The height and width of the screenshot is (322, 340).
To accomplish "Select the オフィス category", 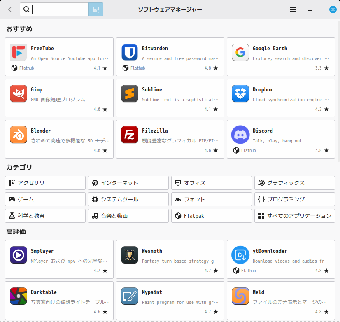I will tap(212, 183).
